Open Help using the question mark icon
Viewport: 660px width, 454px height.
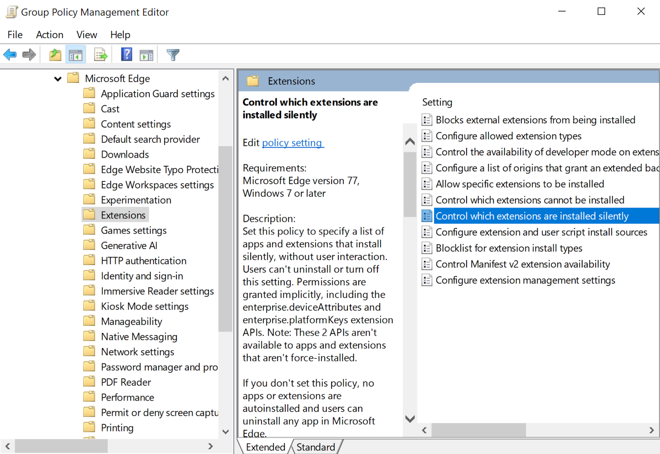coord(126,54)
